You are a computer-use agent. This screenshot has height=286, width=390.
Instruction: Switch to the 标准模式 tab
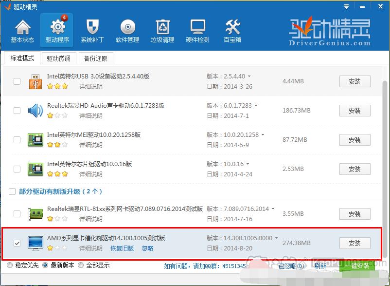[x=22, y=58]
